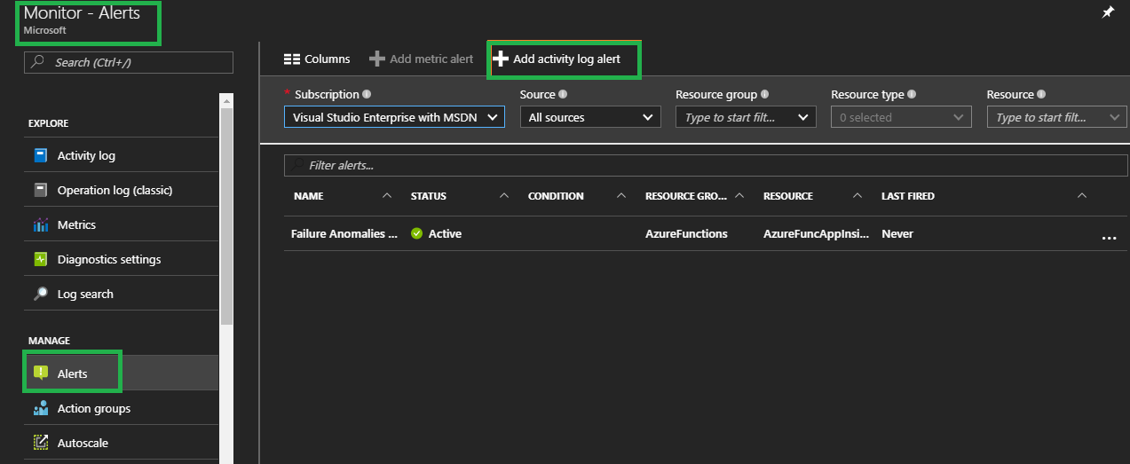
Task: Click info icon next to Source
Action: coord(563,94)
